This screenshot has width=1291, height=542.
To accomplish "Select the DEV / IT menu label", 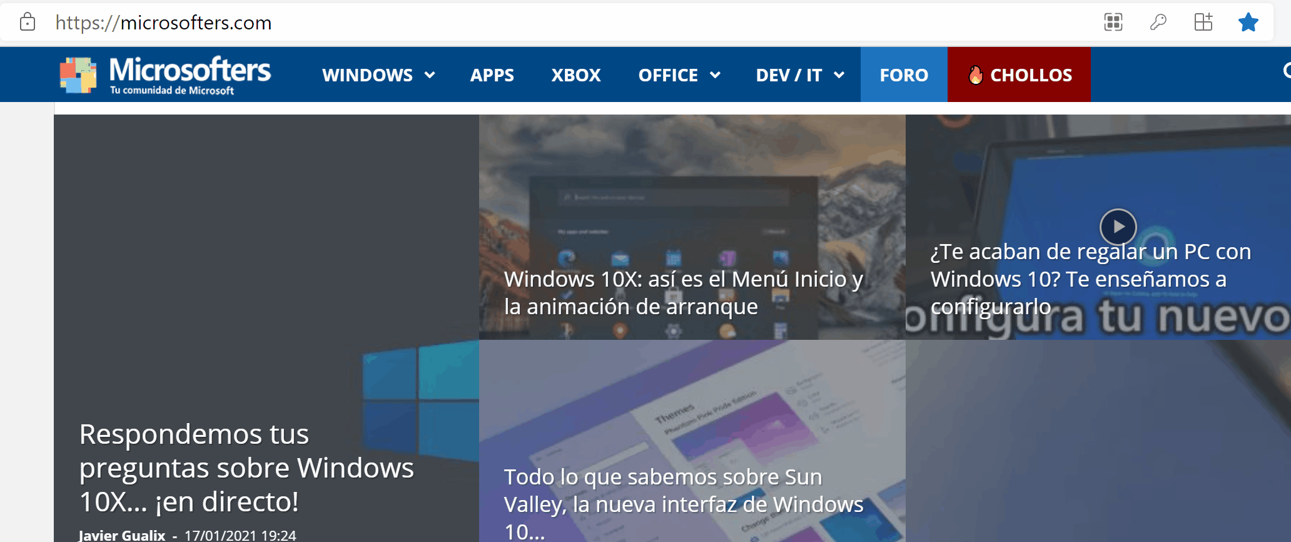I will pyautogui.click(x=789, y=75).
